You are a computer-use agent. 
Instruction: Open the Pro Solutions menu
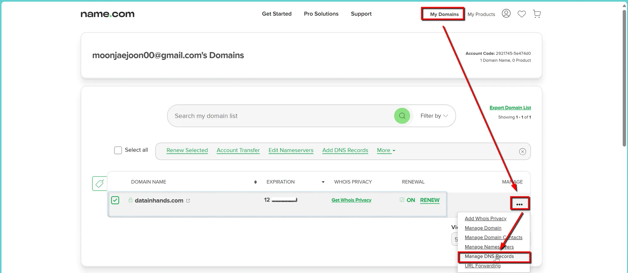[321, 14]
